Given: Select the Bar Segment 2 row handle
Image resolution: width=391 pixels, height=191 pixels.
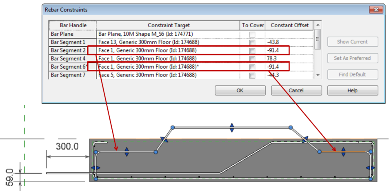Looking at the screenshot, I should coord(73,50).
